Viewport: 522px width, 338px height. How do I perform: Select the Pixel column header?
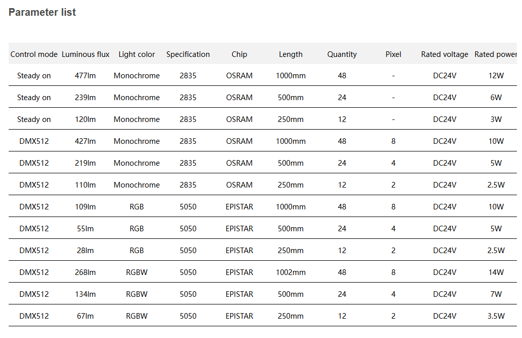tap(393, 54)
